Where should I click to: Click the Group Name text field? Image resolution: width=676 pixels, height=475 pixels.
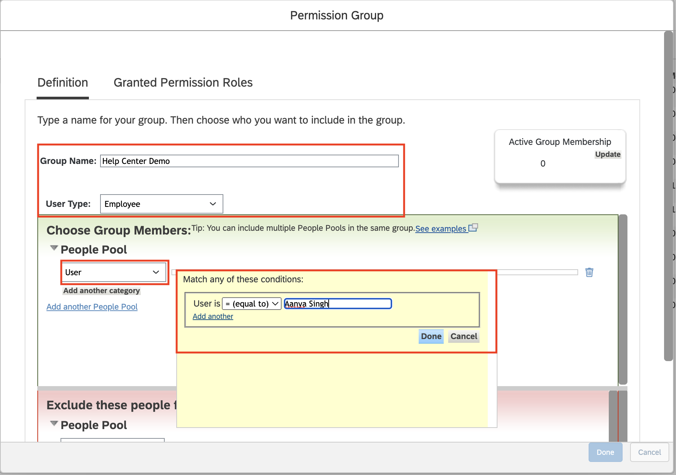[x=249, y=161]
